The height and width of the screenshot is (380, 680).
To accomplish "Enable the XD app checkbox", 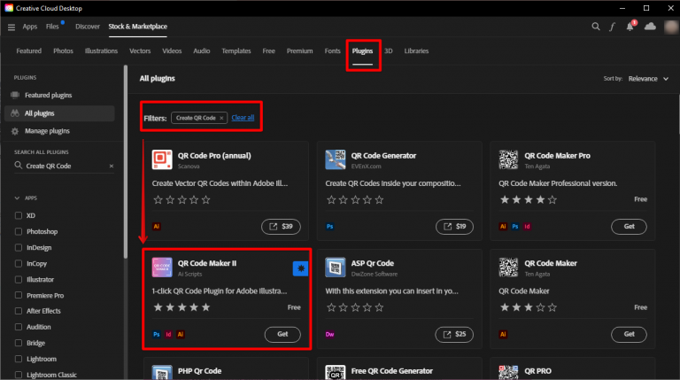I will pos(19,215).
